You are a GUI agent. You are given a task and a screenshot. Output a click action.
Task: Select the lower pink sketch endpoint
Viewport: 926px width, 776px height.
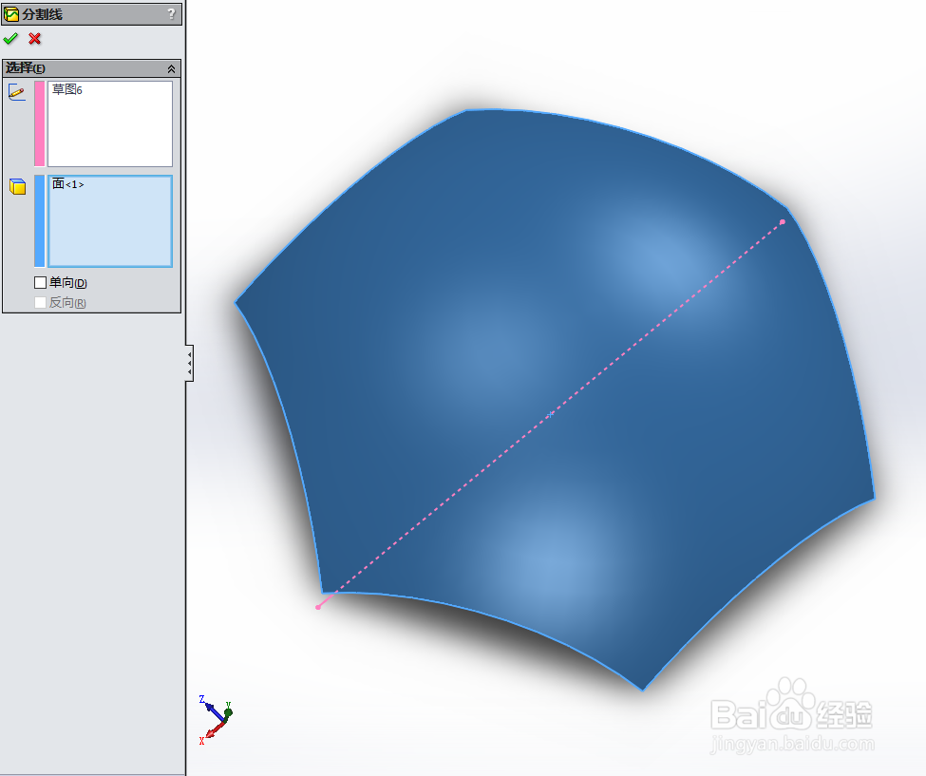tap(318, 607)
